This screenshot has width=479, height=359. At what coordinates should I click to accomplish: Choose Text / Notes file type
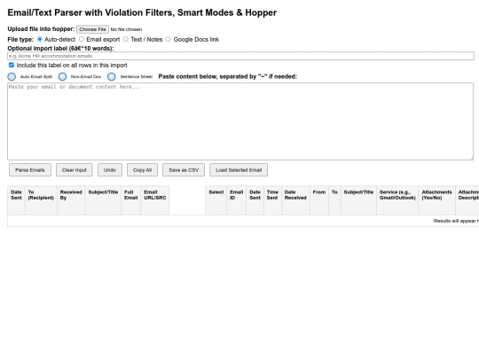(x=126, y=39)
